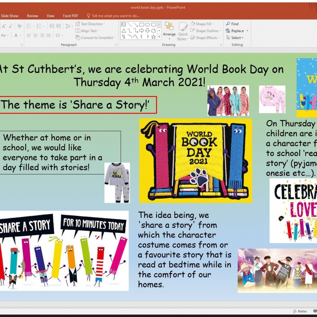
Task: Select the 'Whether at home or in school' text box
Action: (x=60, y=152)
